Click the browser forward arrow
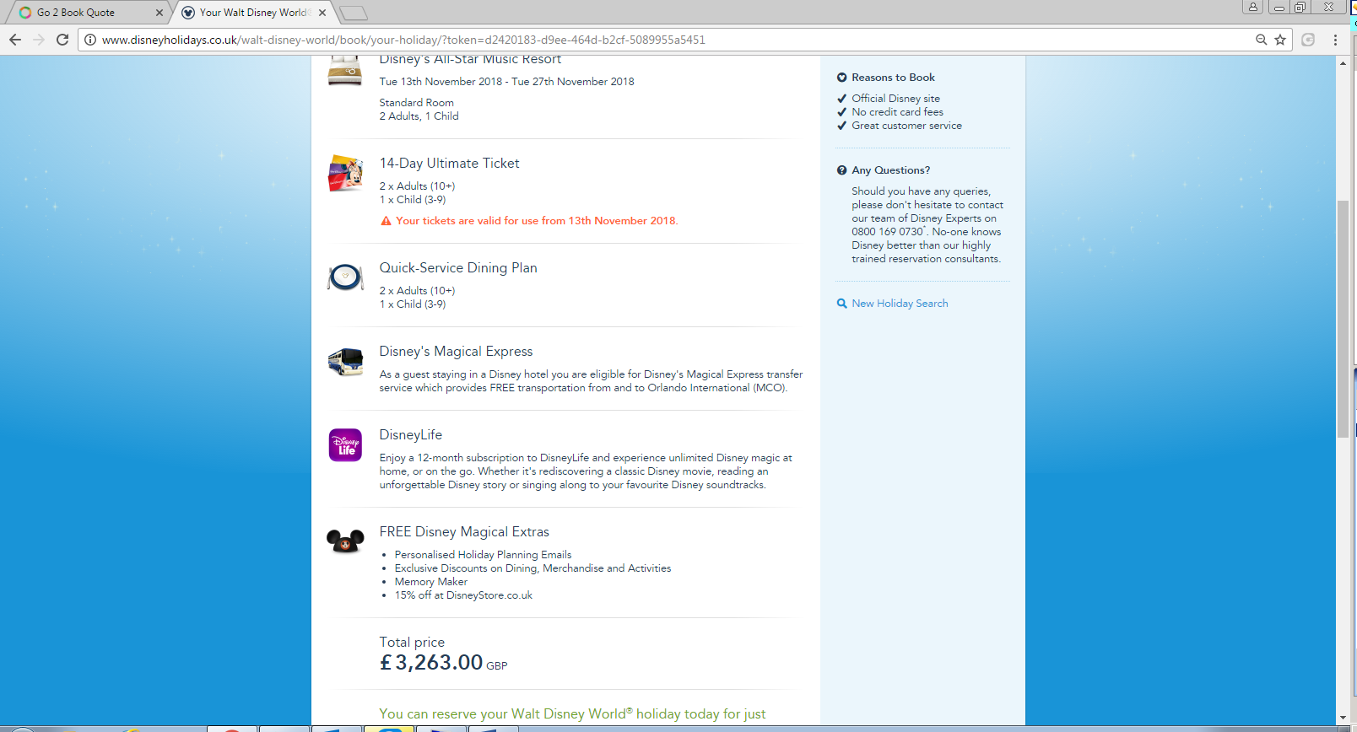This screenshot has width=1357, height=732. click(x=39, y=40)
